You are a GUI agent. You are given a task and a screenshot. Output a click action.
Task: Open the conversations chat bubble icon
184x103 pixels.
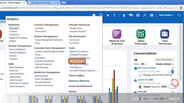(x=131, y=15)
